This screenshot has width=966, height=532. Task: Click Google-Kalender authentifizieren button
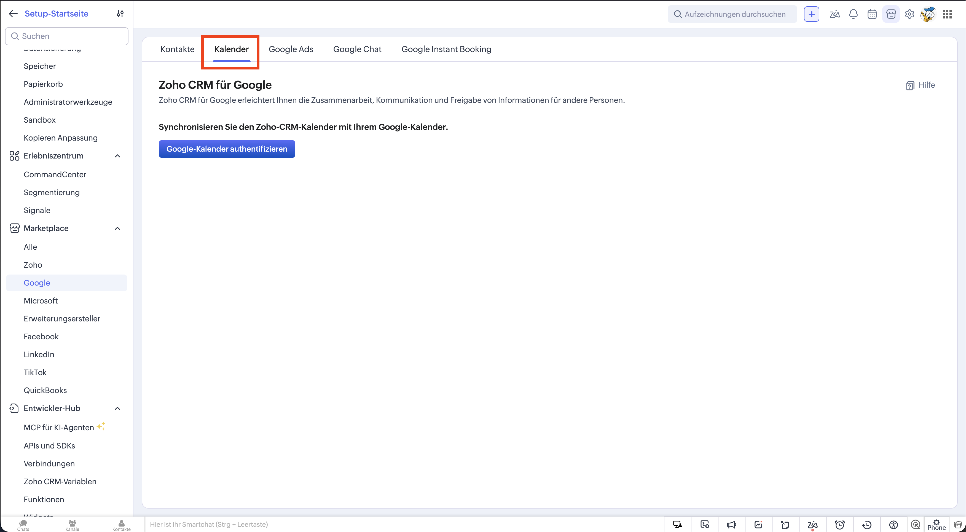pyautogui.click(x=227, y=149)
